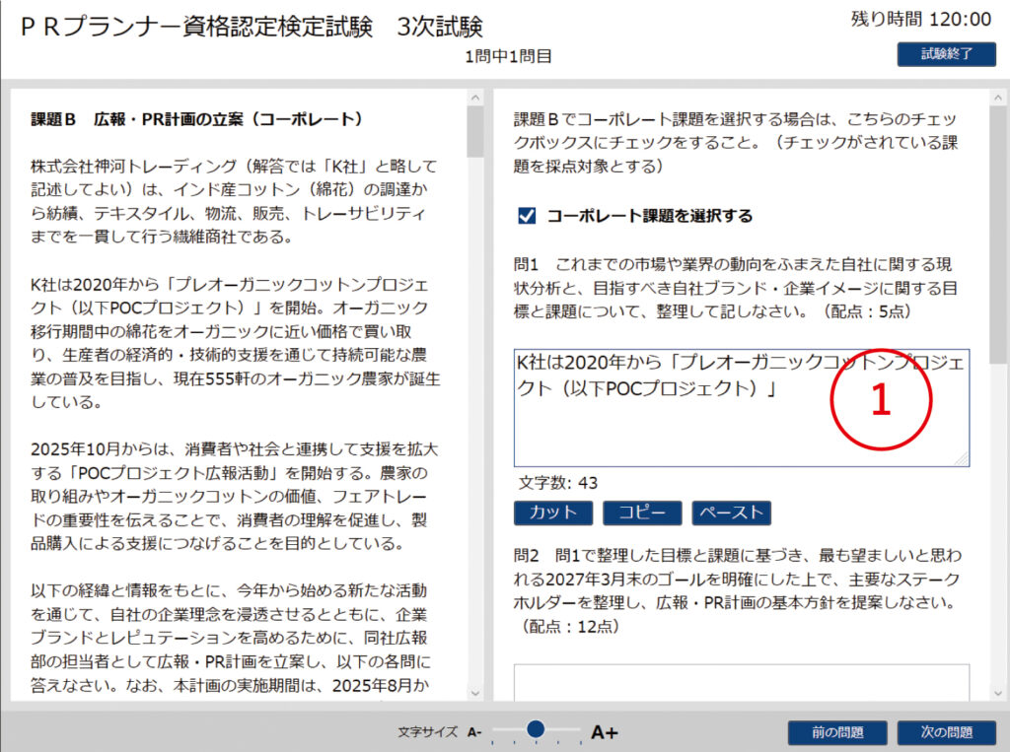Click the answer panel scrollbar down arrow
The image size is (1010, 752).
(x=998, y=692)
